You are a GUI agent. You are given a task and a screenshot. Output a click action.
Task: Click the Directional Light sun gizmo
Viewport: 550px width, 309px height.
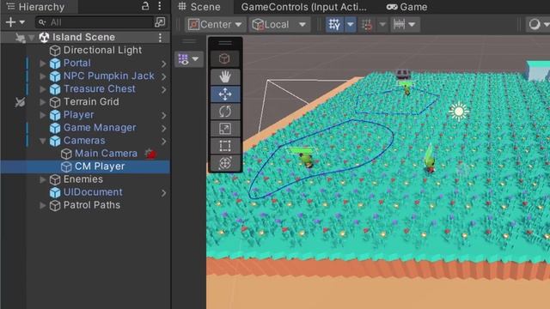point(458,112)
